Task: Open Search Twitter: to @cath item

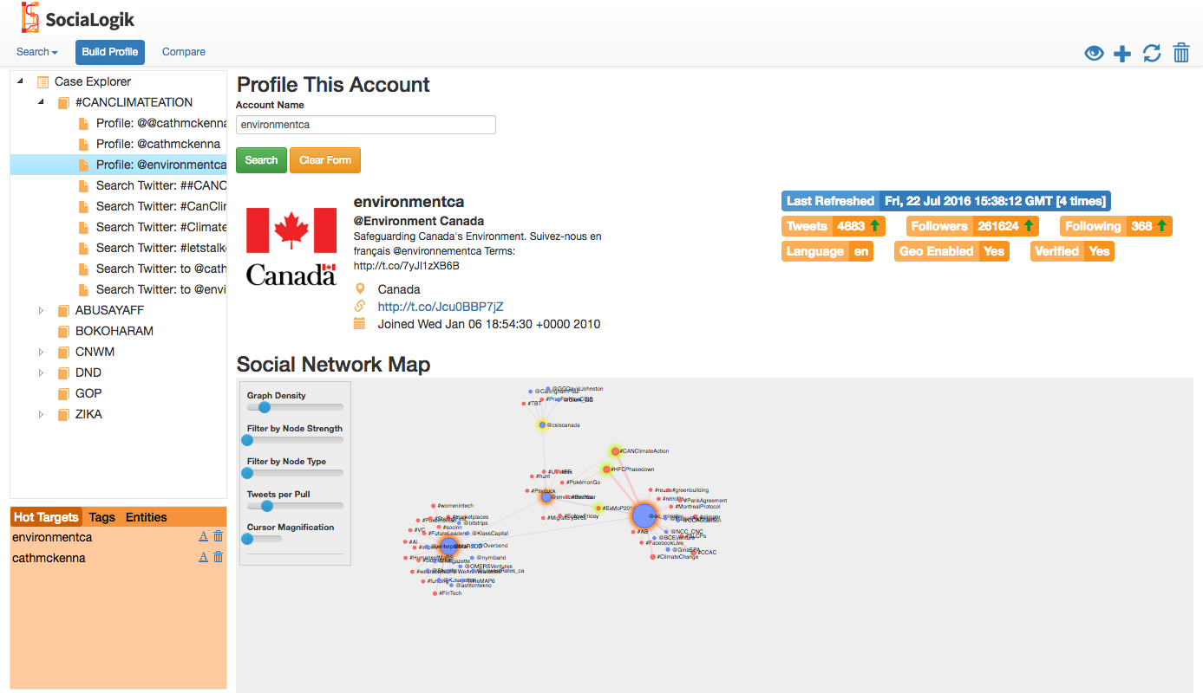Action: click(x=161, y=269)
